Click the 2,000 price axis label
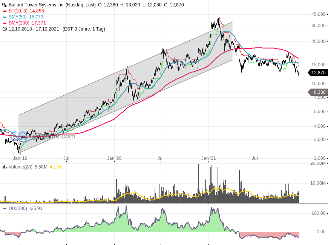The height and width of the screenshot is (245, 328). [x=320, y=158]
